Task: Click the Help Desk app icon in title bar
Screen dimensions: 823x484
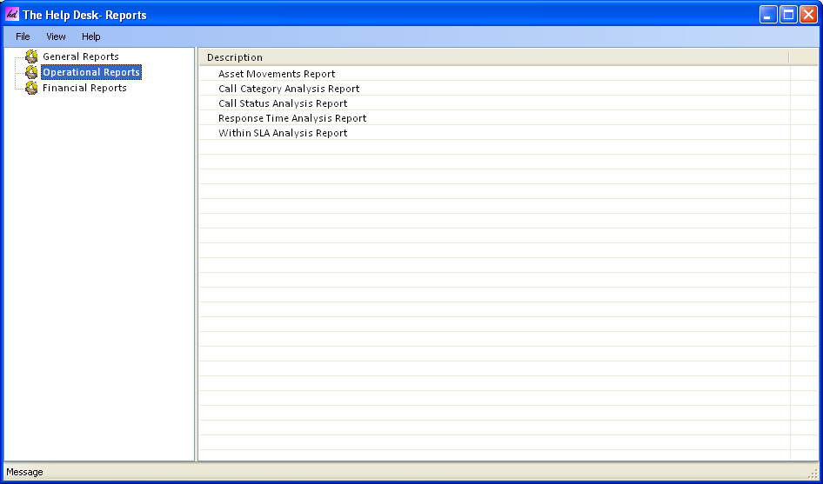Action: [12, 15]
